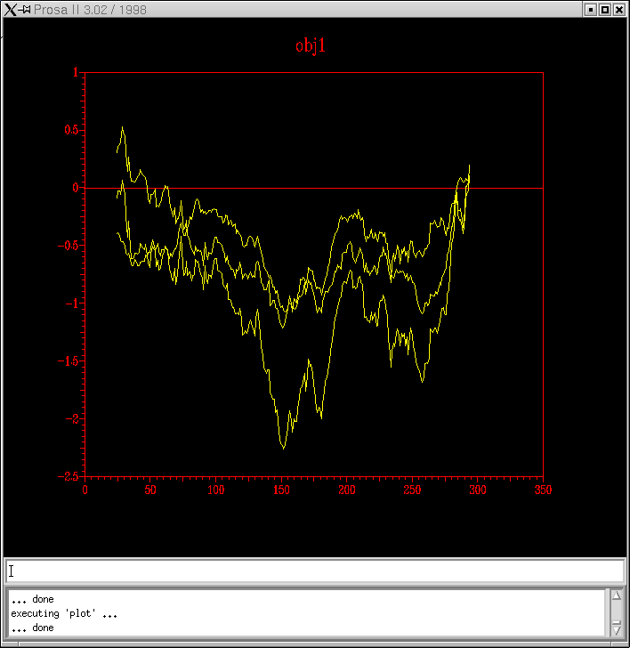Click the 150 tick label on the x-axis
Screen dimensions: 630x648
(x=281, y=490)
